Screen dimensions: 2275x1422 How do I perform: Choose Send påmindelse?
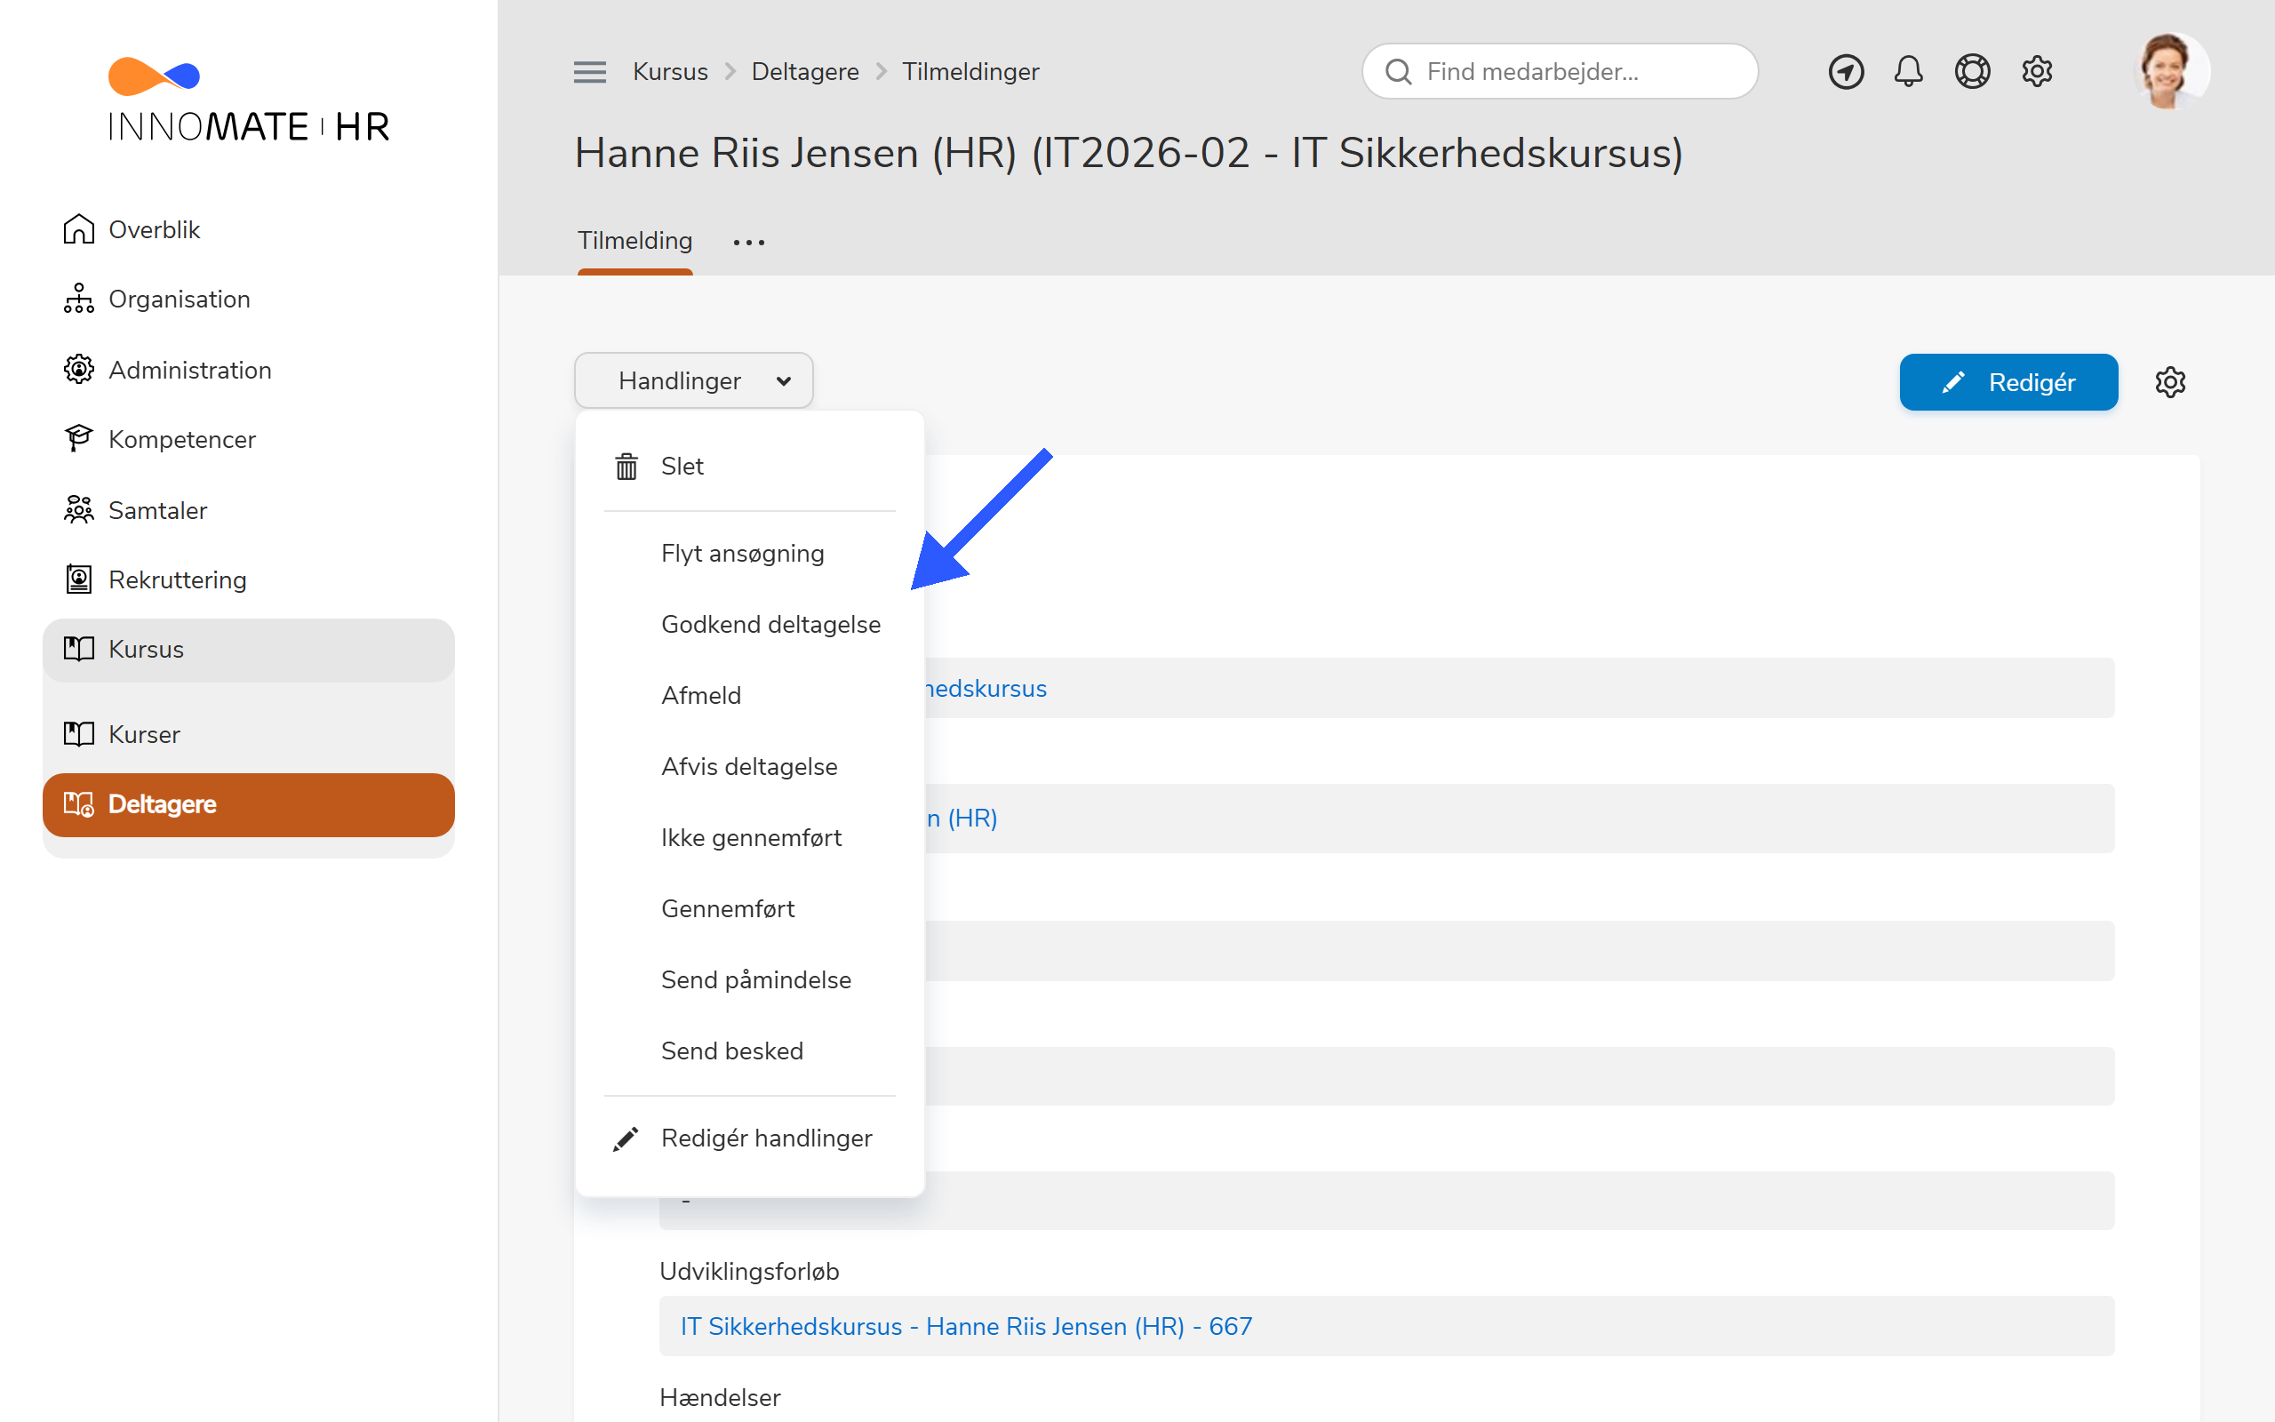[750, 979]
